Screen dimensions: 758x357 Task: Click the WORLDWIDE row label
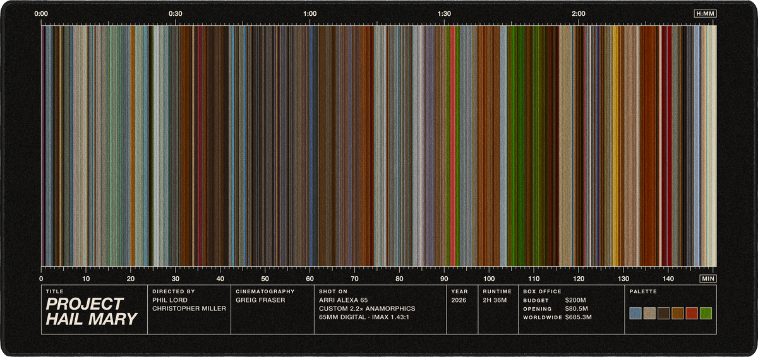(x=543, y=317)
